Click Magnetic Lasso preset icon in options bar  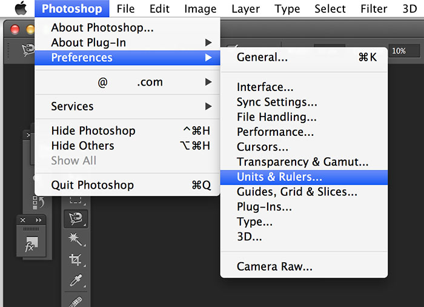(28, 50)
